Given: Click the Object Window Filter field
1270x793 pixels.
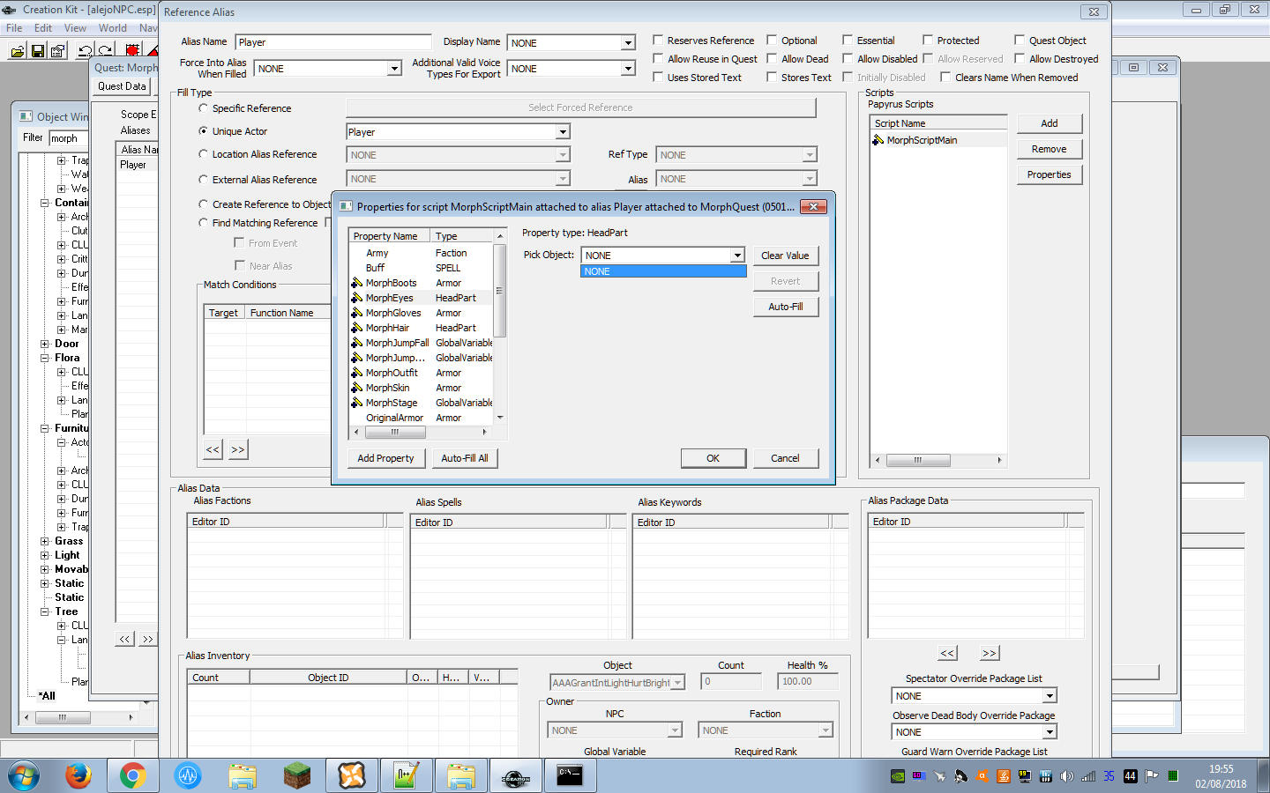Looking at the screenshot, I should [x=67, y=138].
